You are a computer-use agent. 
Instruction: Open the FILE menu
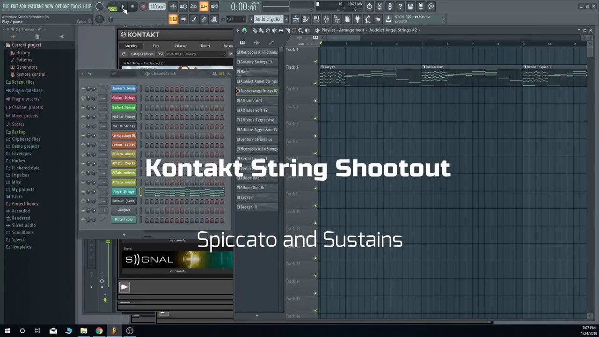point(6,7)
